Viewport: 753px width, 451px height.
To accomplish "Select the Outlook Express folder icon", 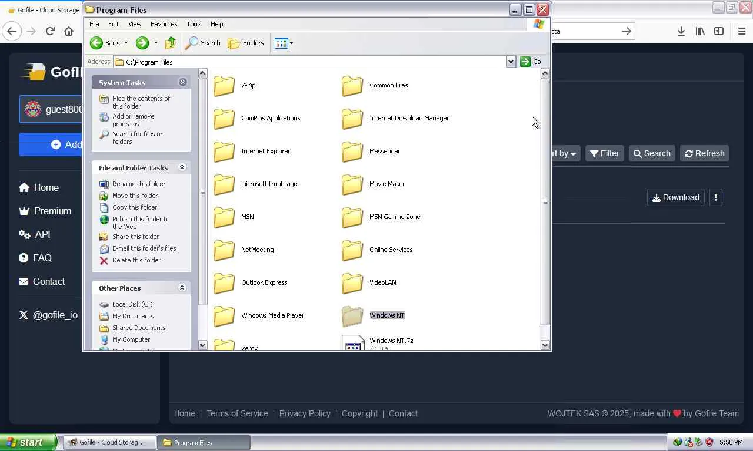I will (224, 283).
